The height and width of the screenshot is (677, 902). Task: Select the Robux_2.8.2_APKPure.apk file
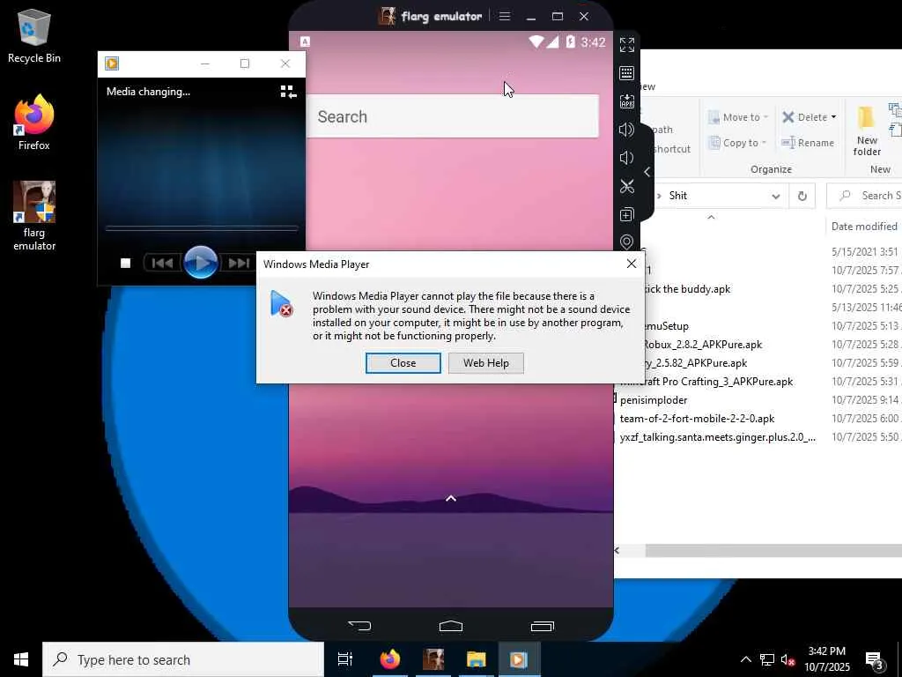pyautogui.click(x=702, y=345)
